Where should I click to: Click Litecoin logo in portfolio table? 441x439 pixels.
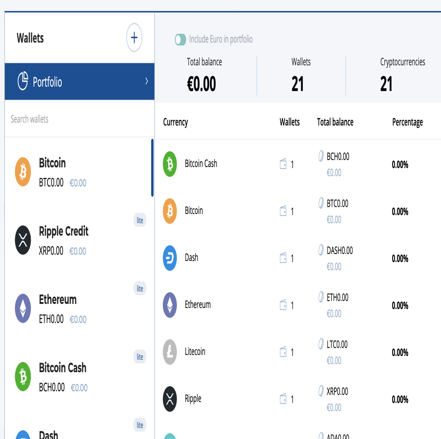pos(170,352)
